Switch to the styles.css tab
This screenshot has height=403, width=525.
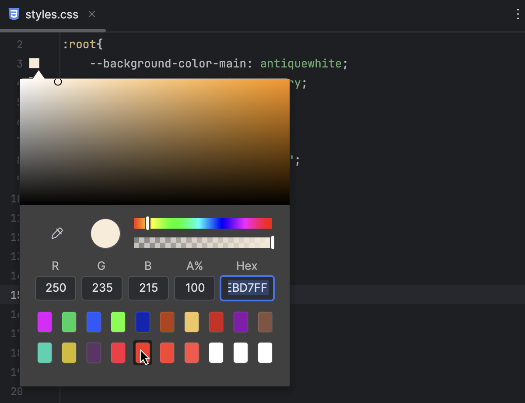[x=52, y=14]
